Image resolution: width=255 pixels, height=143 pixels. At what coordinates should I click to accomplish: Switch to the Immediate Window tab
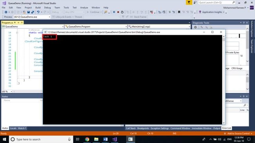[x=202, y=128]
